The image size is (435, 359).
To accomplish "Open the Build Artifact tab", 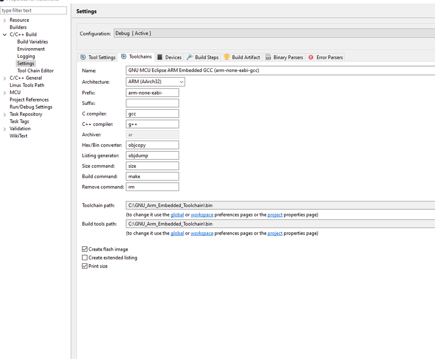I will point(242,57).
